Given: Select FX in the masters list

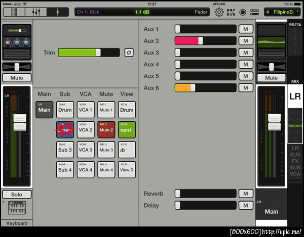Looking at the screenshot, I should (295, 161).
